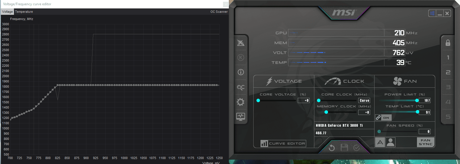Image resolution: width=460 pixels, height=164 pixels.
Task: Adjust the Fan Speed slider handle
Action: pyautogui.click(x=379, y=131)
